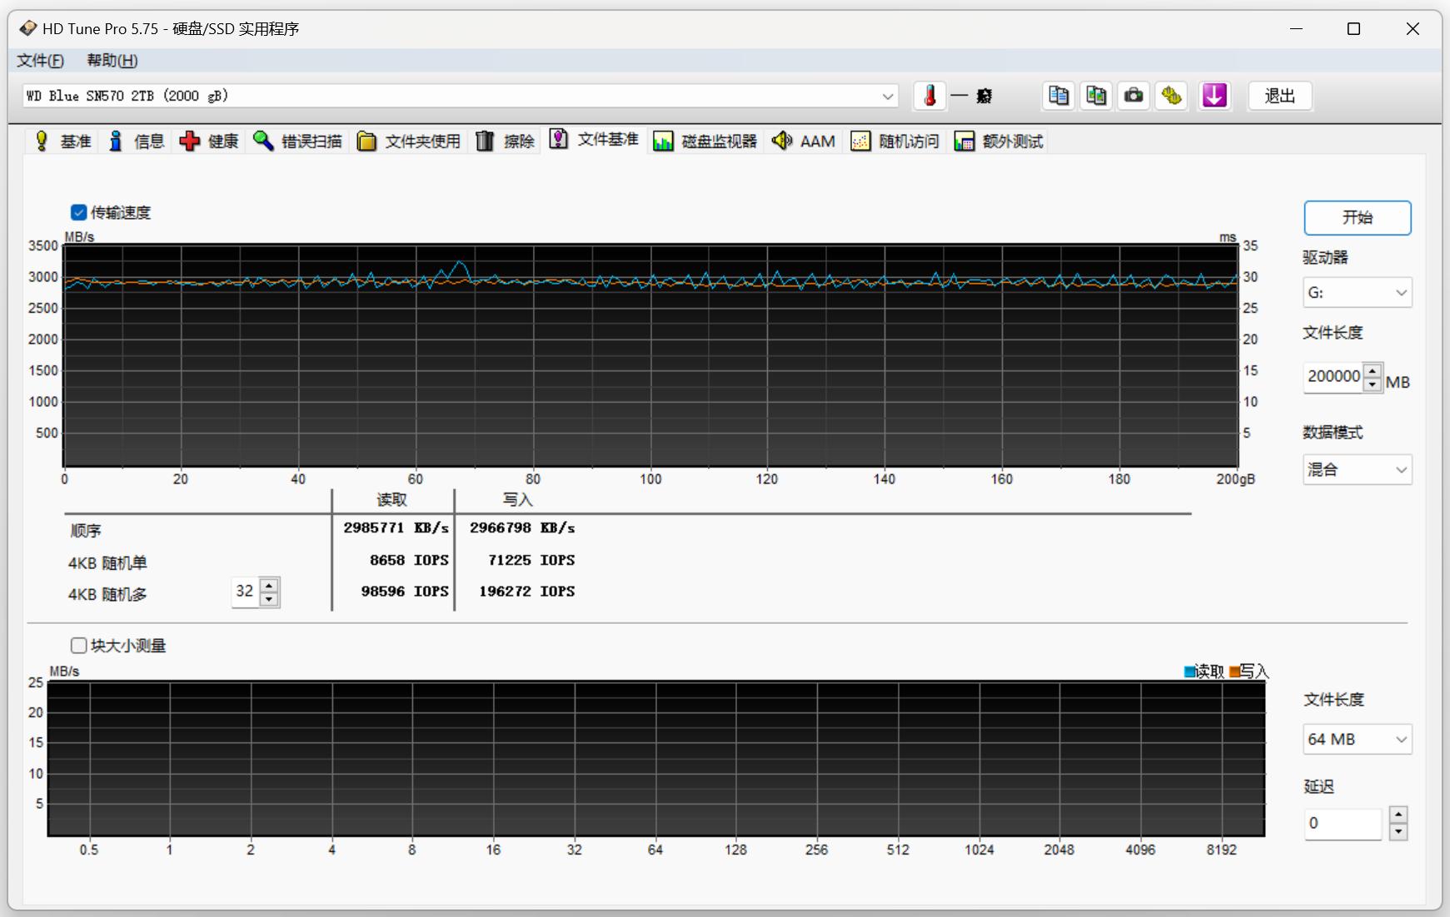
Task: Change the 64 MB file length dropdown
Action: tap(1357, 739)
